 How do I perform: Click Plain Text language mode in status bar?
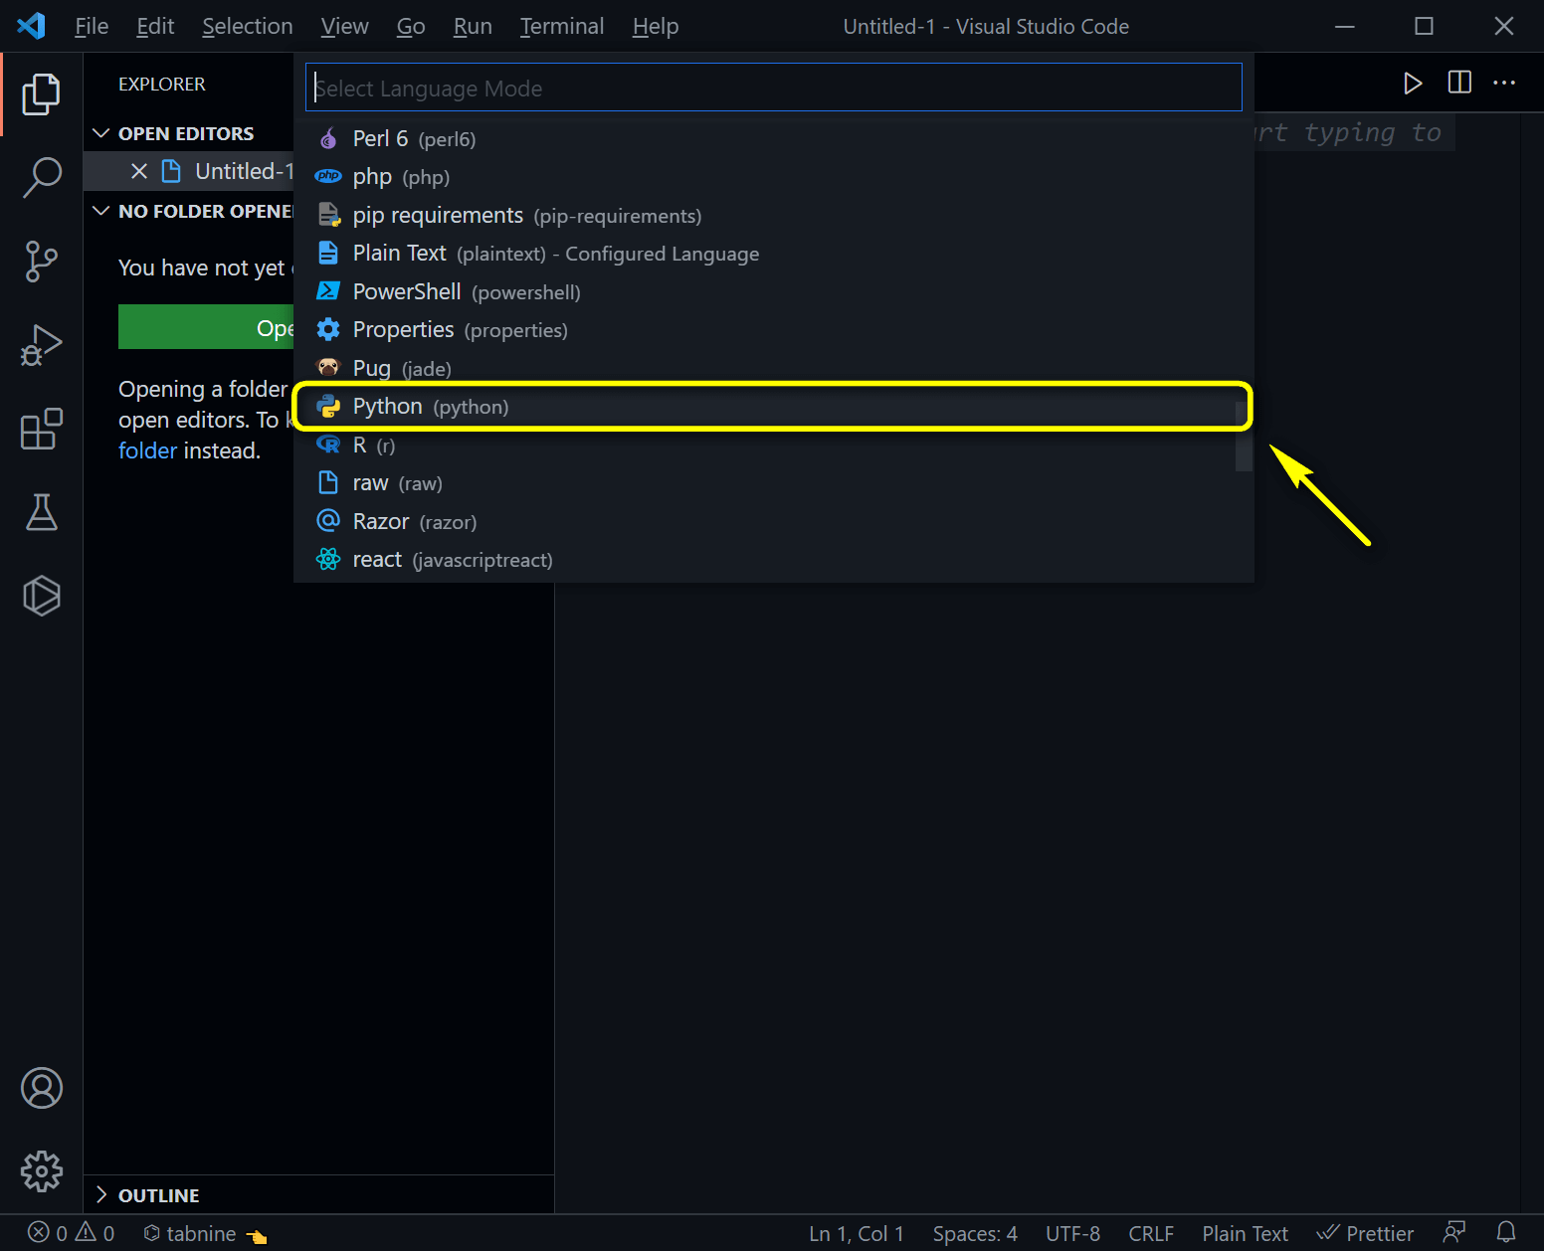(x=1245, y=1233)
